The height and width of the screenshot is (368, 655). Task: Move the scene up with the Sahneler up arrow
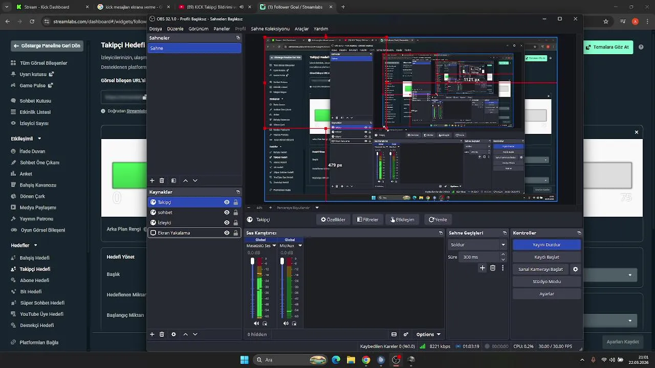pos(185,180)
